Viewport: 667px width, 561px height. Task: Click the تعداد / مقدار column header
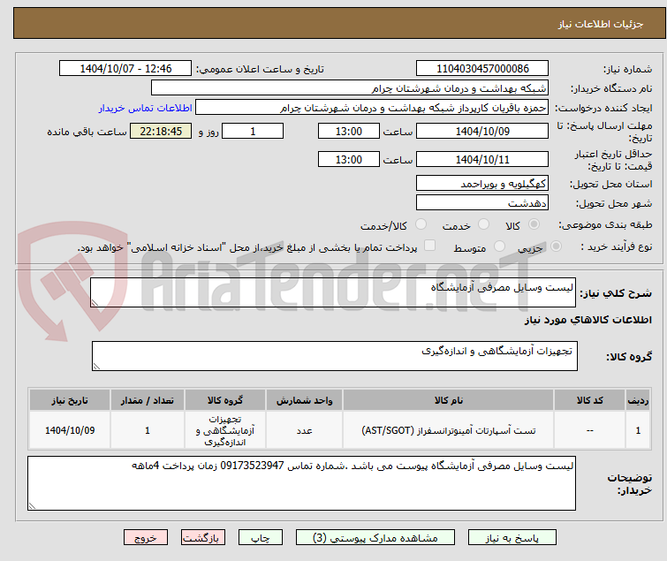[148, 400]
